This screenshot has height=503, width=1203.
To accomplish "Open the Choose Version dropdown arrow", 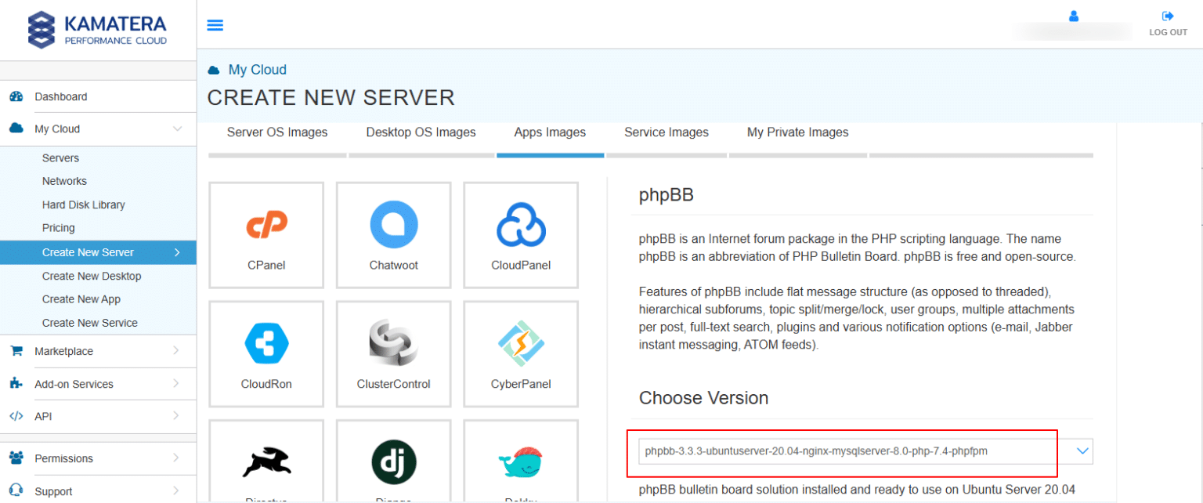I will [1083, 451].
